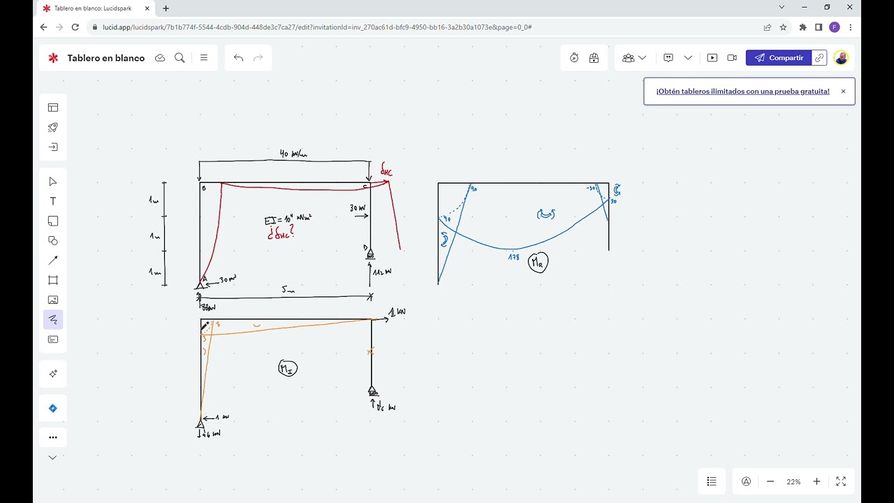Select the line connector tool

coord(53,260)
